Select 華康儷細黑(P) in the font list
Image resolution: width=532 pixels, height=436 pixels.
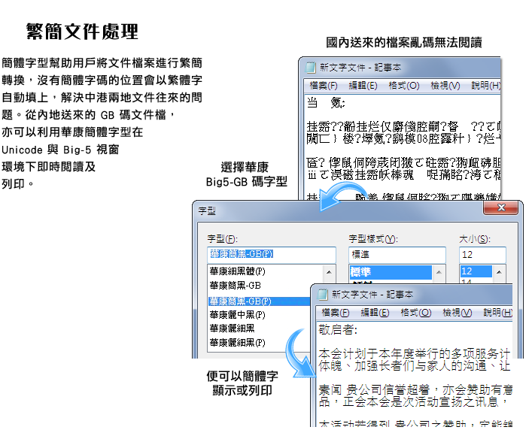[x=237, y=343]
